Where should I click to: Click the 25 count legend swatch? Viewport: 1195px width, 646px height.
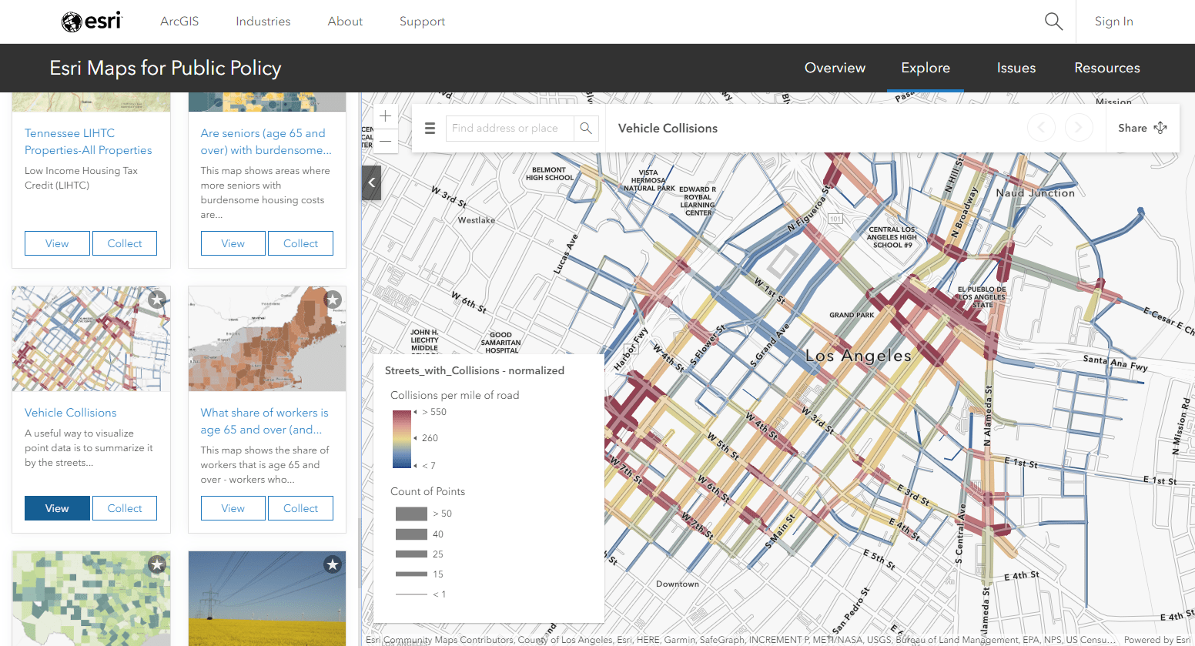(411, 554)
